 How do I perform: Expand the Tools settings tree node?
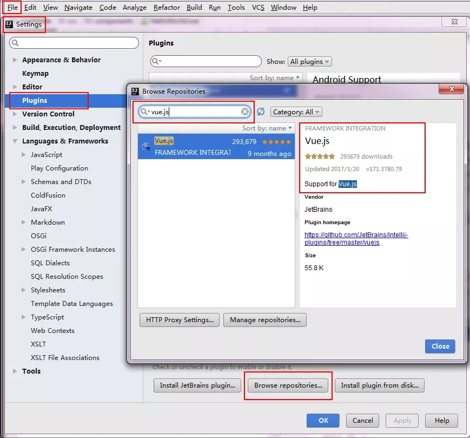(15, 371)
